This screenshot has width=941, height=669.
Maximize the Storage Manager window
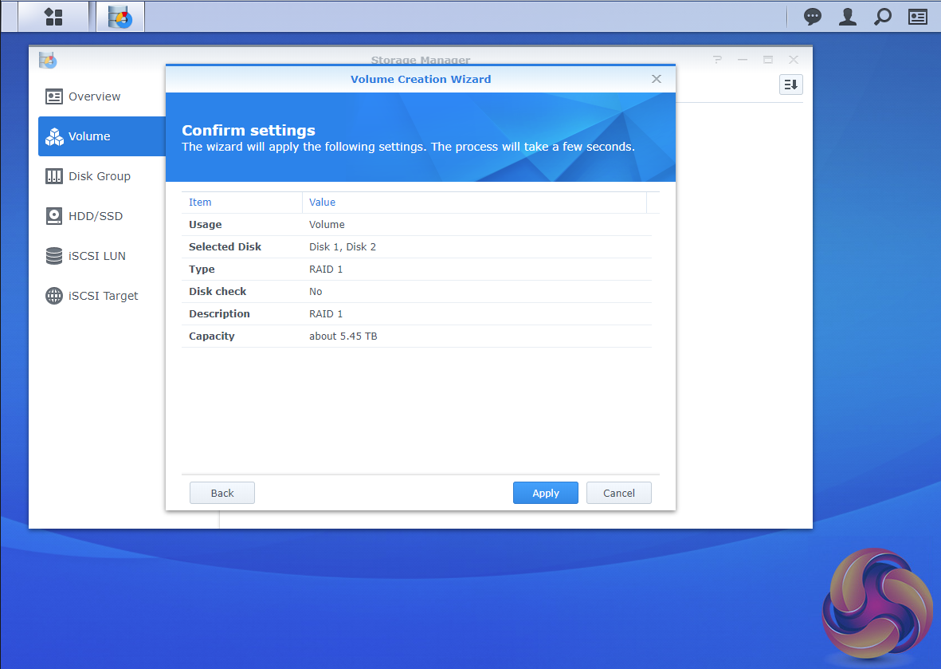(x=767, y=60)
